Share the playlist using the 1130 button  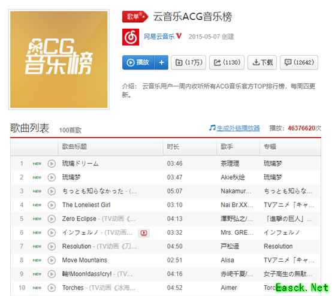pyautogui.click(x=227, y=62)
